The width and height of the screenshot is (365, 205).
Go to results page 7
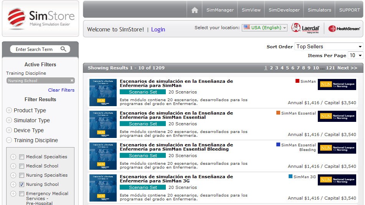pos(298,68)
